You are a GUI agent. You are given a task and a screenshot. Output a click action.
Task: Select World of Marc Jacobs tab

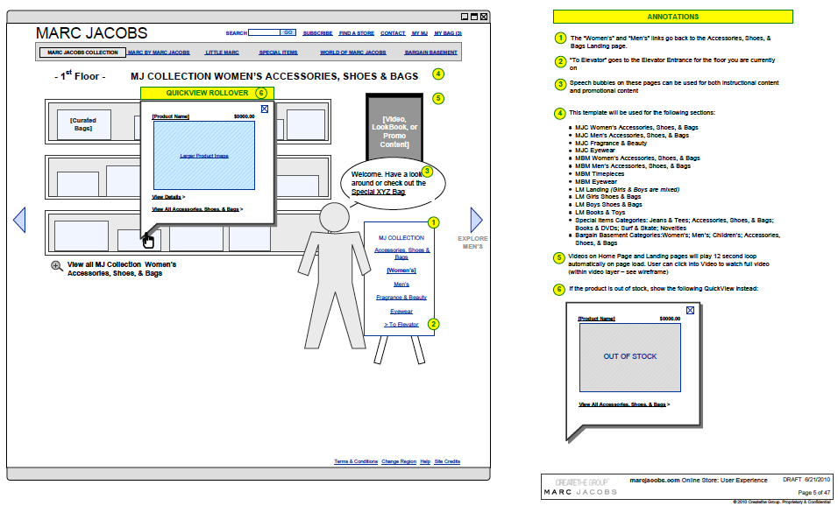click(x=352, y=53)
